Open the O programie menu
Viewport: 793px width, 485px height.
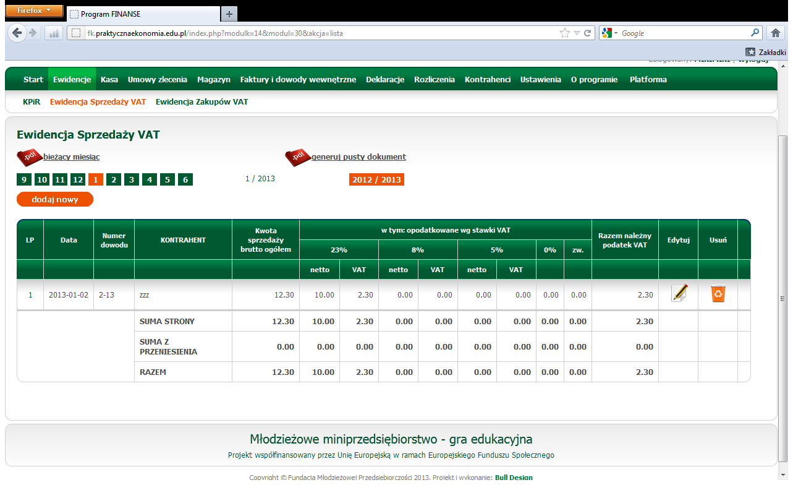(x=594, y=79)
